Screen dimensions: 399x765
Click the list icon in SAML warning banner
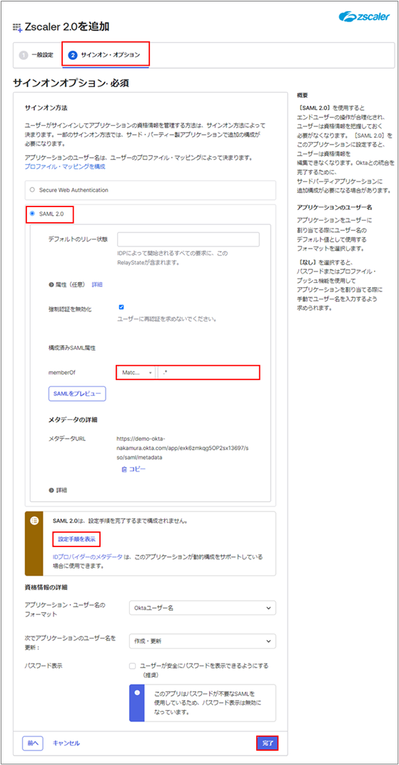34,521
